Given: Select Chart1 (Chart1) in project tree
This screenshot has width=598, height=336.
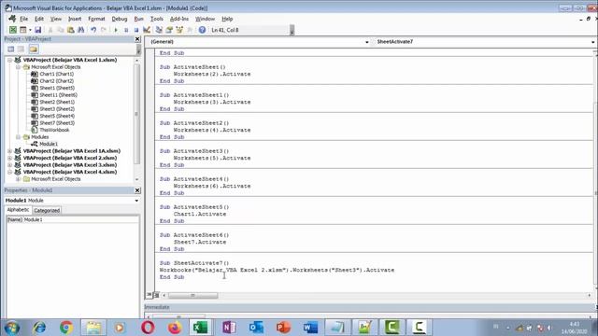Looking at the screenshot, I should point(56,74).
